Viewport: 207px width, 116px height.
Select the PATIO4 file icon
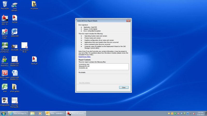15,19
